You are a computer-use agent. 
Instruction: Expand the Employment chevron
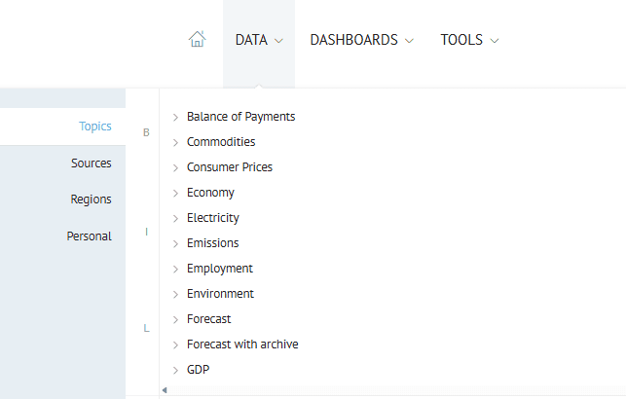[x=175, y=270]
